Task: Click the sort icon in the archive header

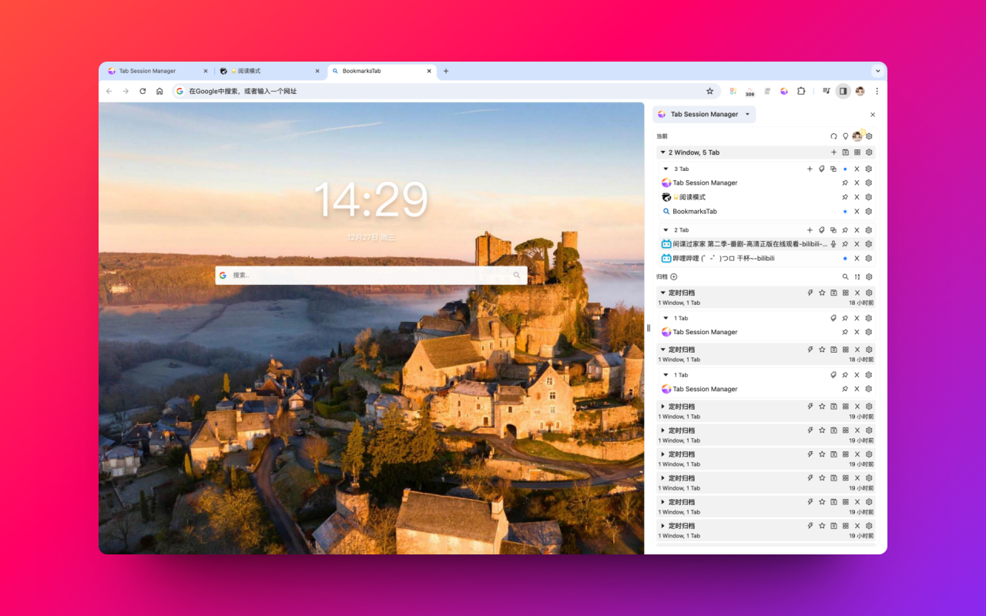Action: (857, 276)
